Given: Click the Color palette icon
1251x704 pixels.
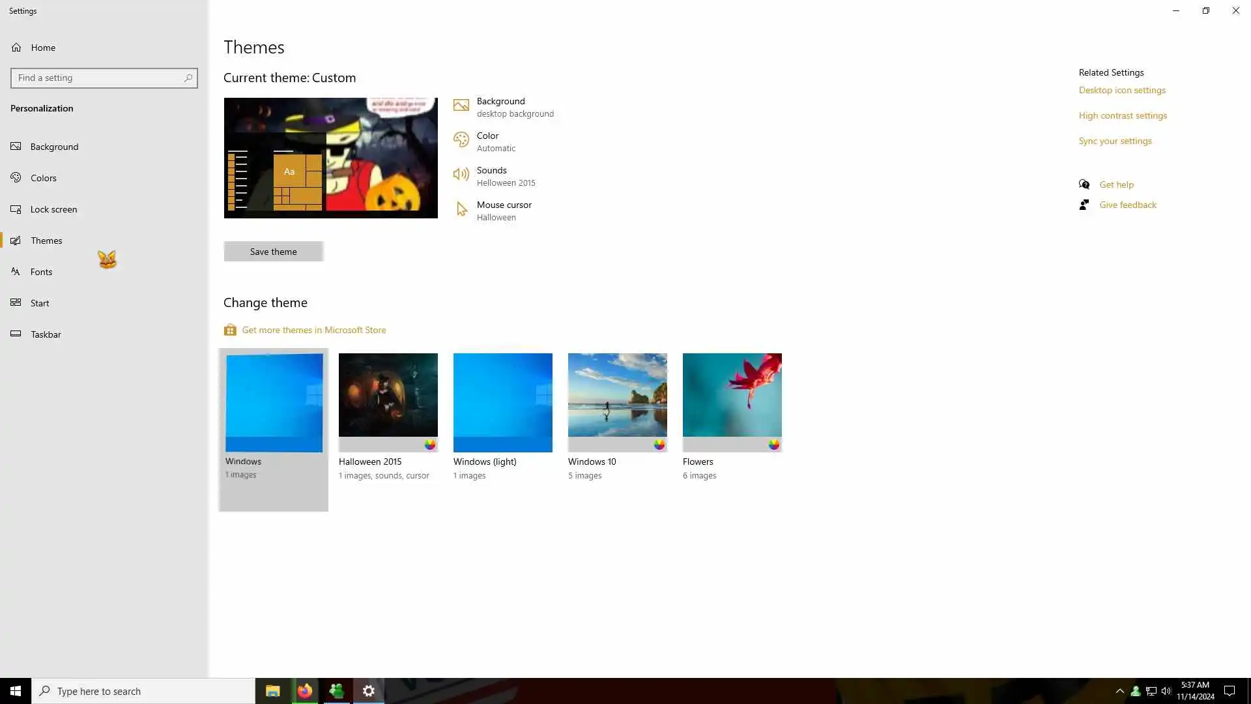Looking at the screenshot, I should (x=461, y=139).
